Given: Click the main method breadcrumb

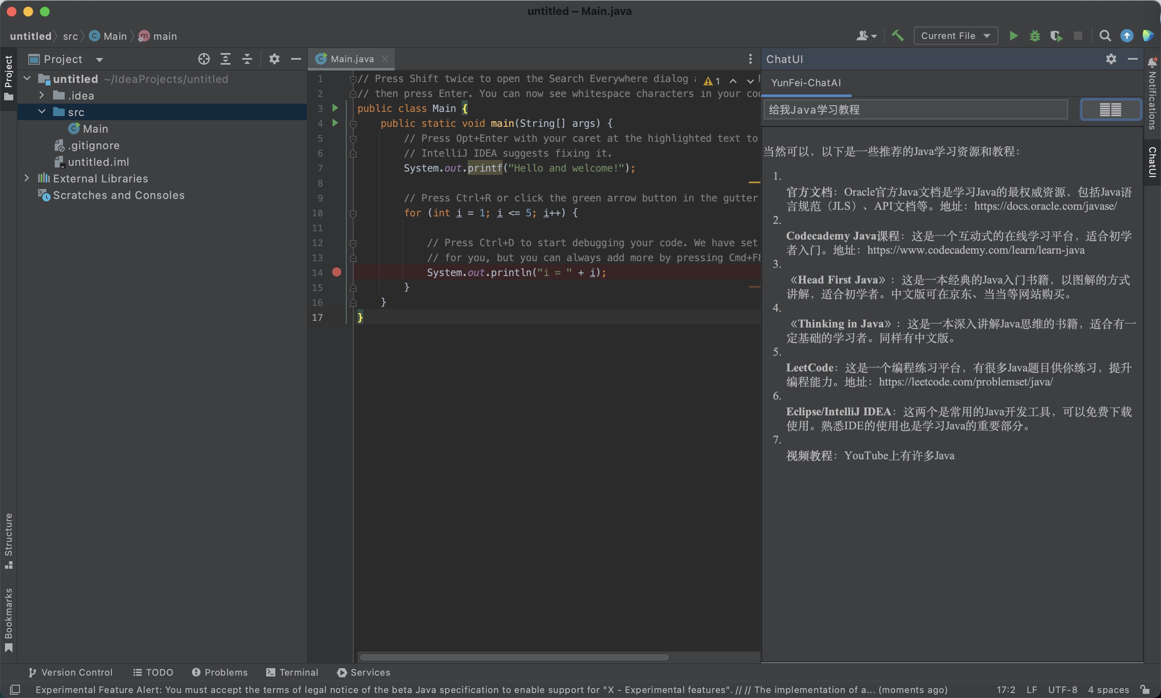Looking at the screenshot, I should [158, 36].
